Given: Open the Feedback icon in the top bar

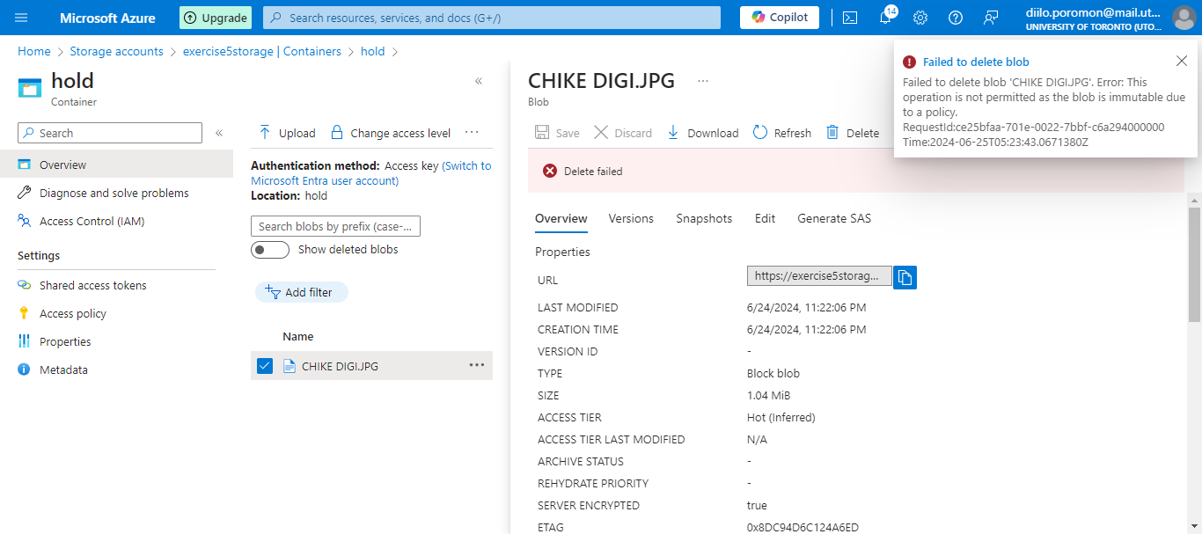Looking at the screenshot, I should 991,18.
